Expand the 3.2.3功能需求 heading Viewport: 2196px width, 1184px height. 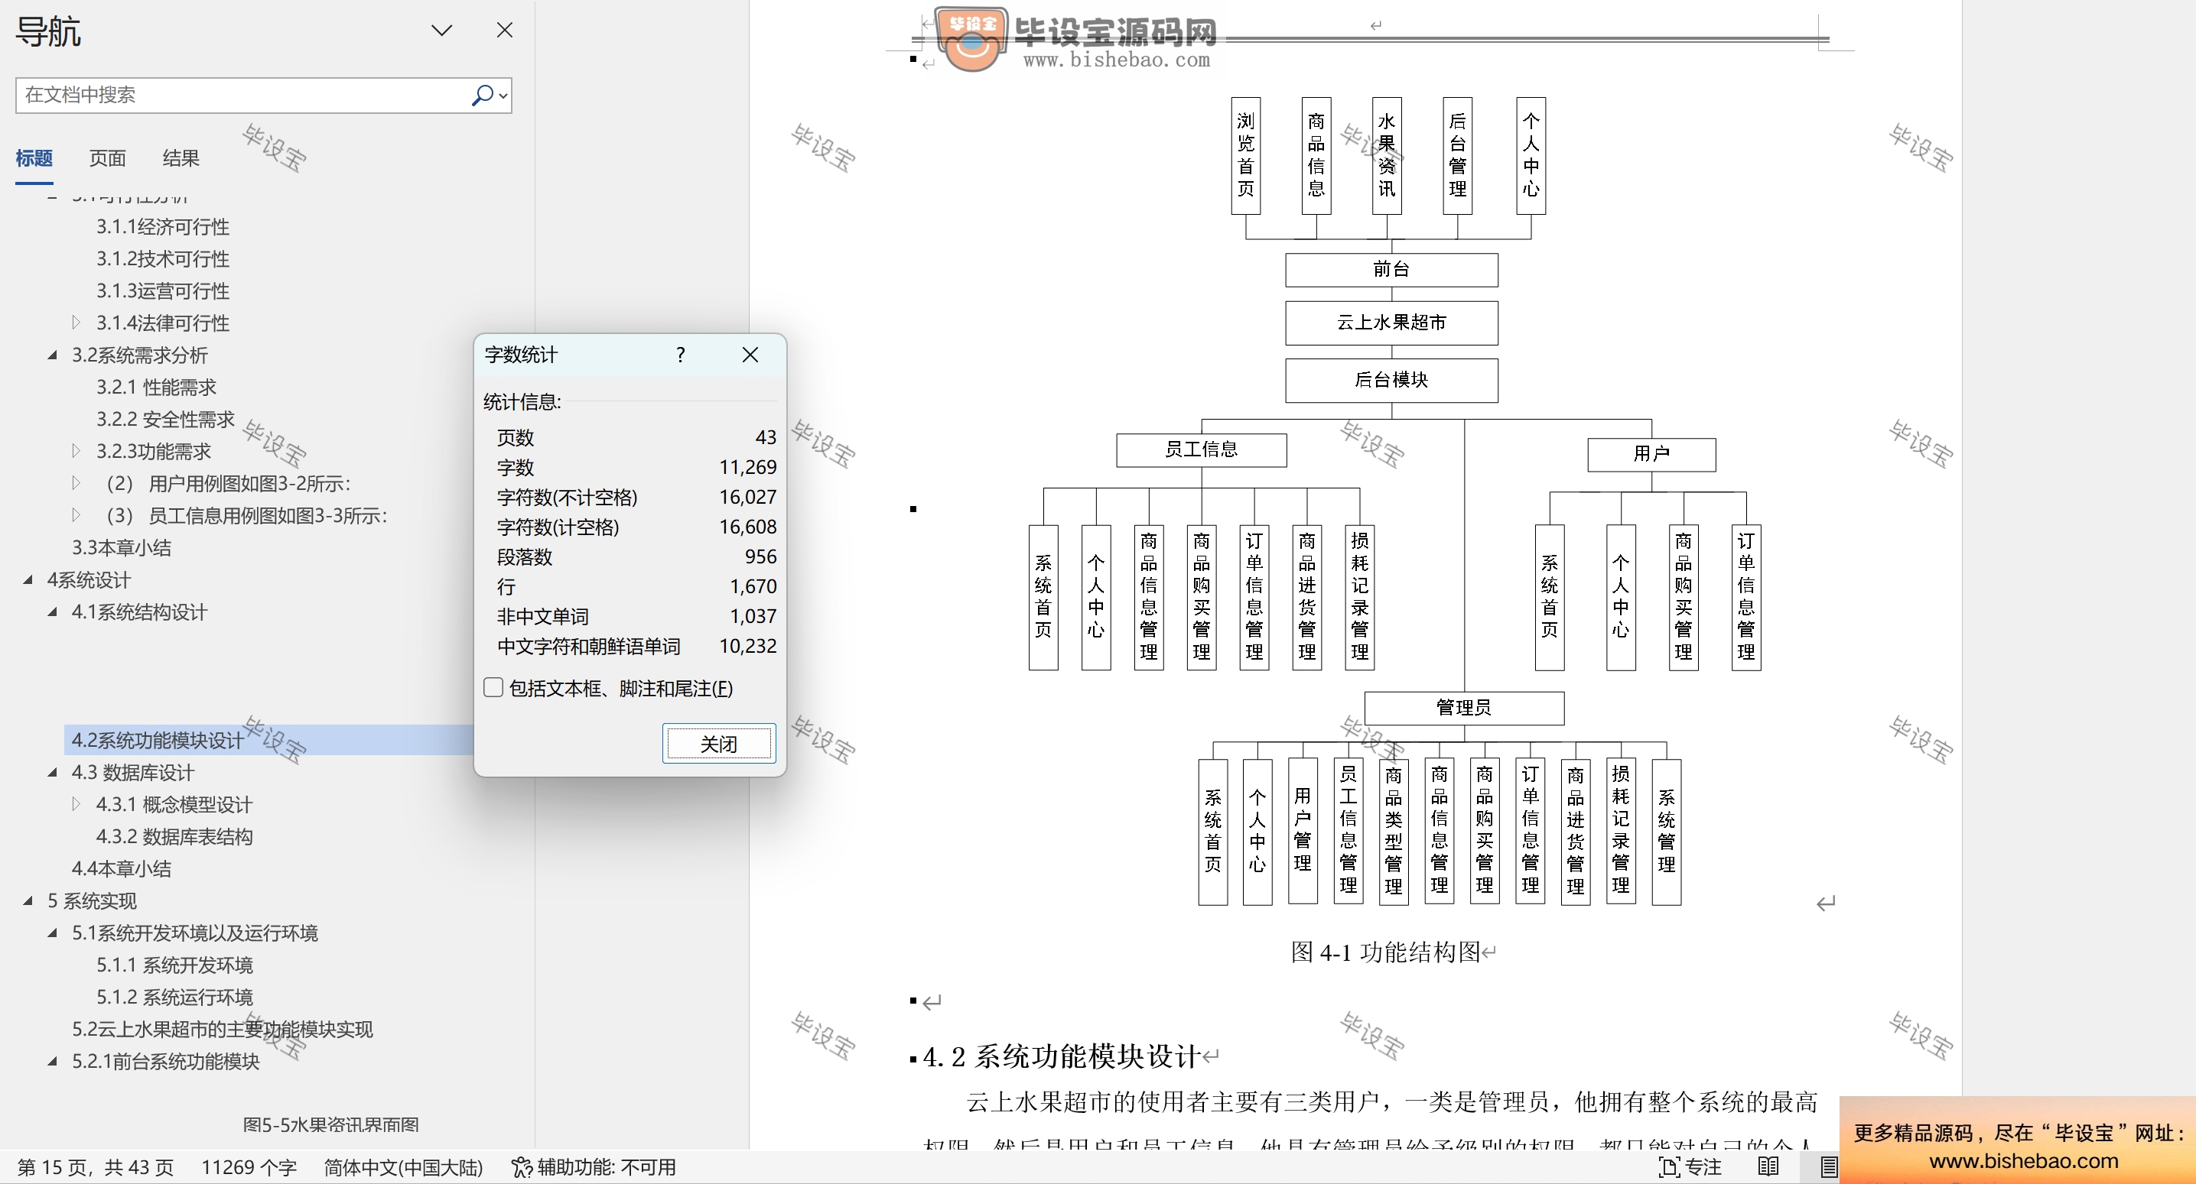[x=76, y=452]
